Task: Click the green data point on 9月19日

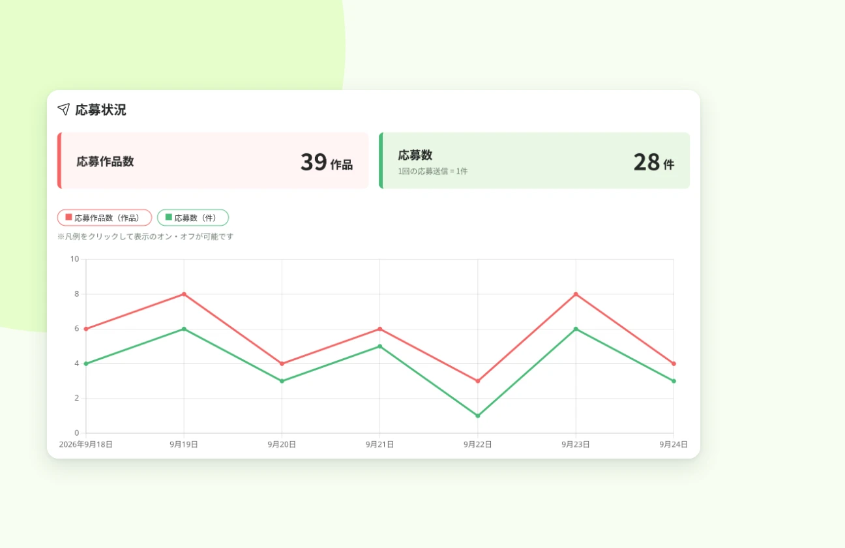Action: (x=184, y=329)
